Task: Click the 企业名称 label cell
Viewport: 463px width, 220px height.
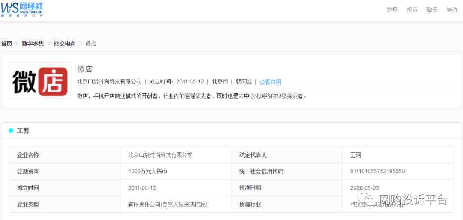Action: click(x=65, y=155)
